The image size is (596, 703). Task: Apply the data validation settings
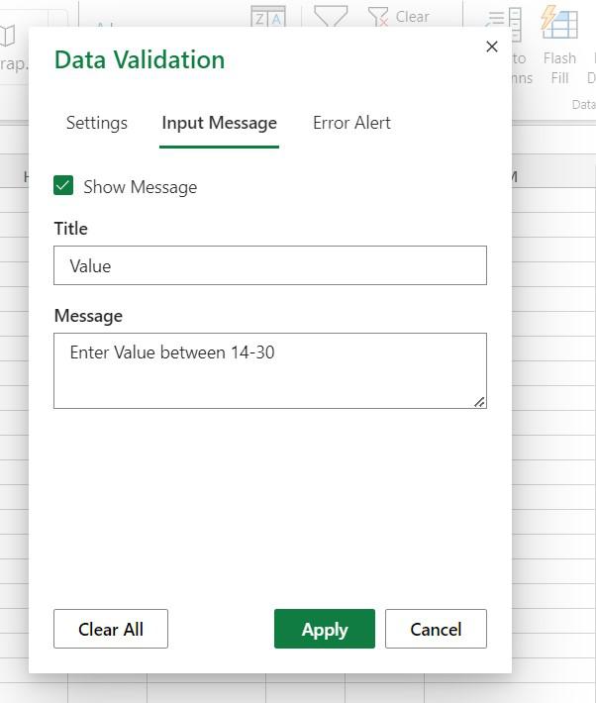coord(325,629)
